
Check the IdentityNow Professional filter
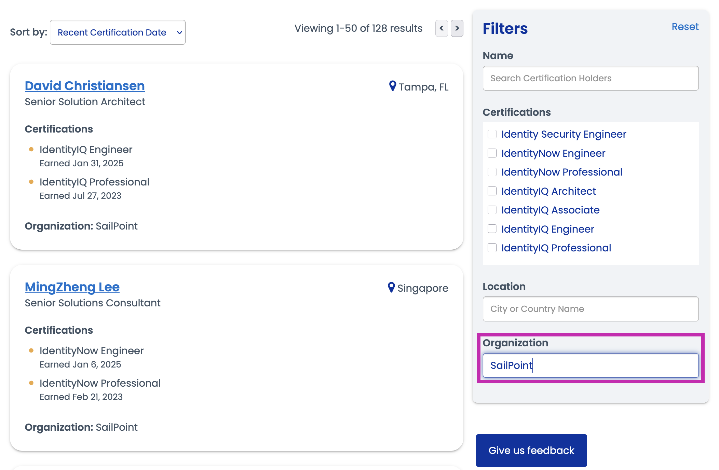[x=492, y=172]
